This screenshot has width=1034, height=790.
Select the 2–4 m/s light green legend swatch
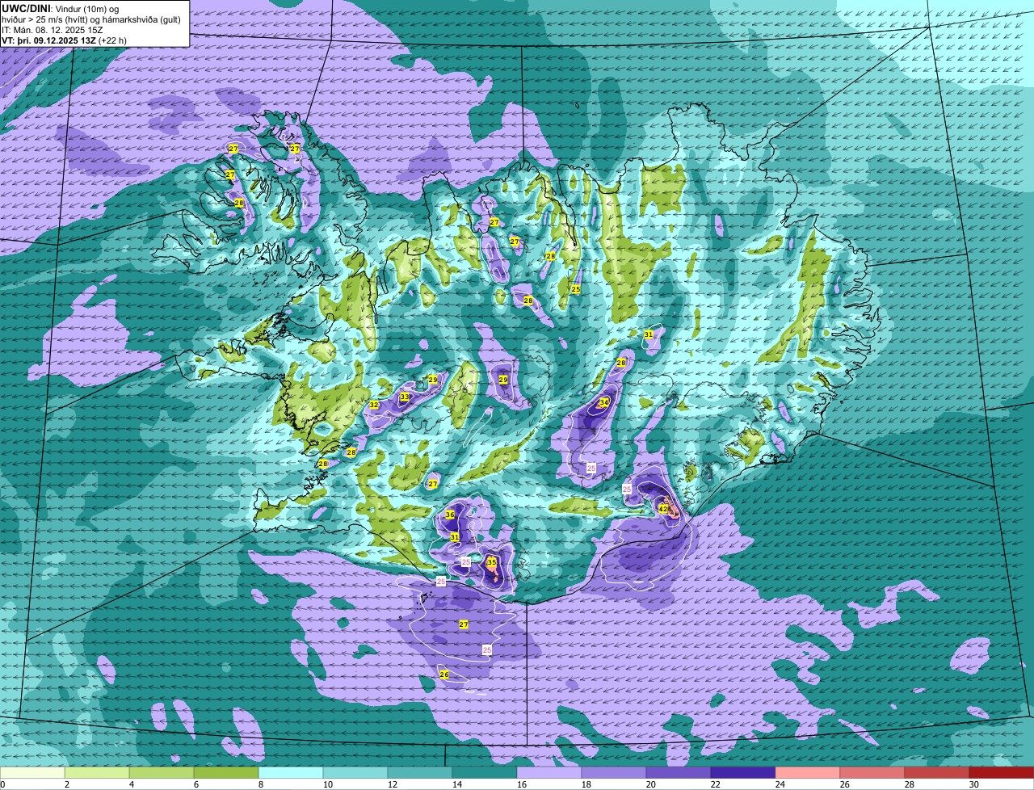point(97,773)
